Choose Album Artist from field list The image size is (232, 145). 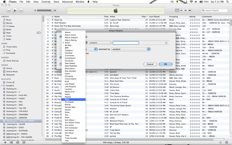coord(74,35)
